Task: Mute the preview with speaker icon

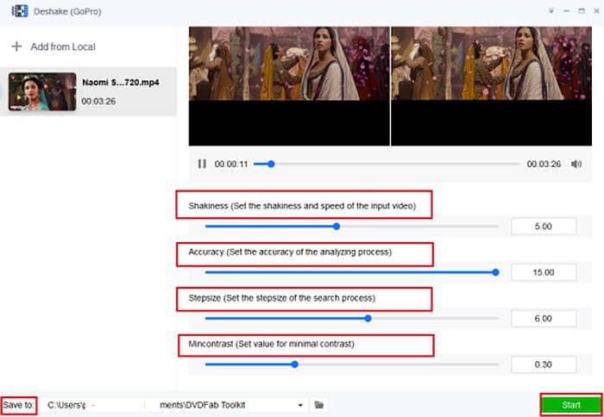Action: coord(576,165)
